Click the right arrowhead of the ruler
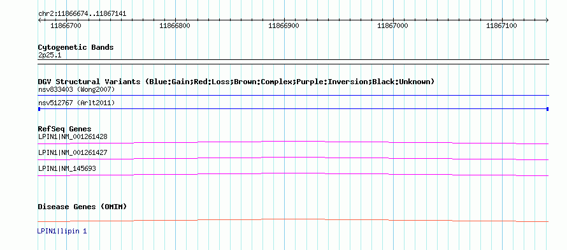 547,20
